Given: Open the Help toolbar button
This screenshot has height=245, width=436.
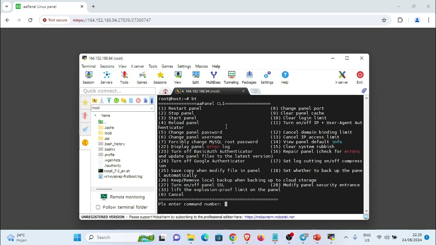Looking at the screenshot, I should tap(285, 78).
